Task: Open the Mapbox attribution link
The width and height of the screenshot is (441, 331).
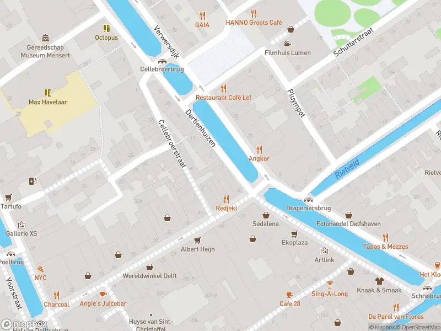Action: [383, 327]
